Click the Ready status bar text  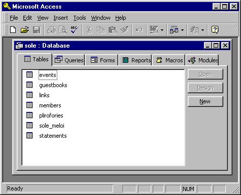coord(15,188)
